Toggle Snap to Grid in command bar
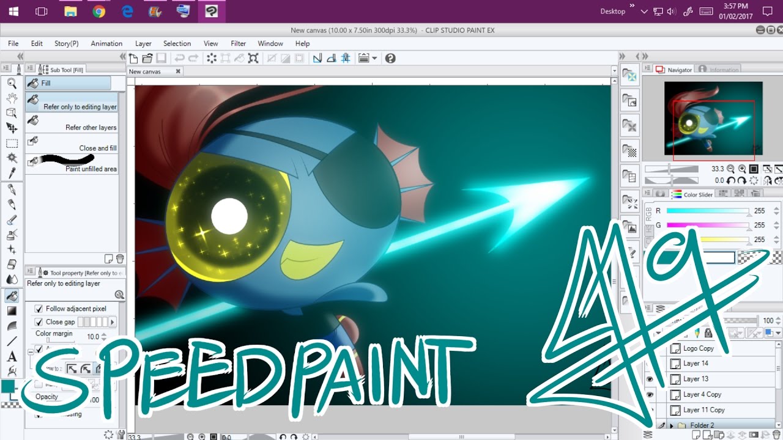The image size is (783, 440). click(346, 58)
